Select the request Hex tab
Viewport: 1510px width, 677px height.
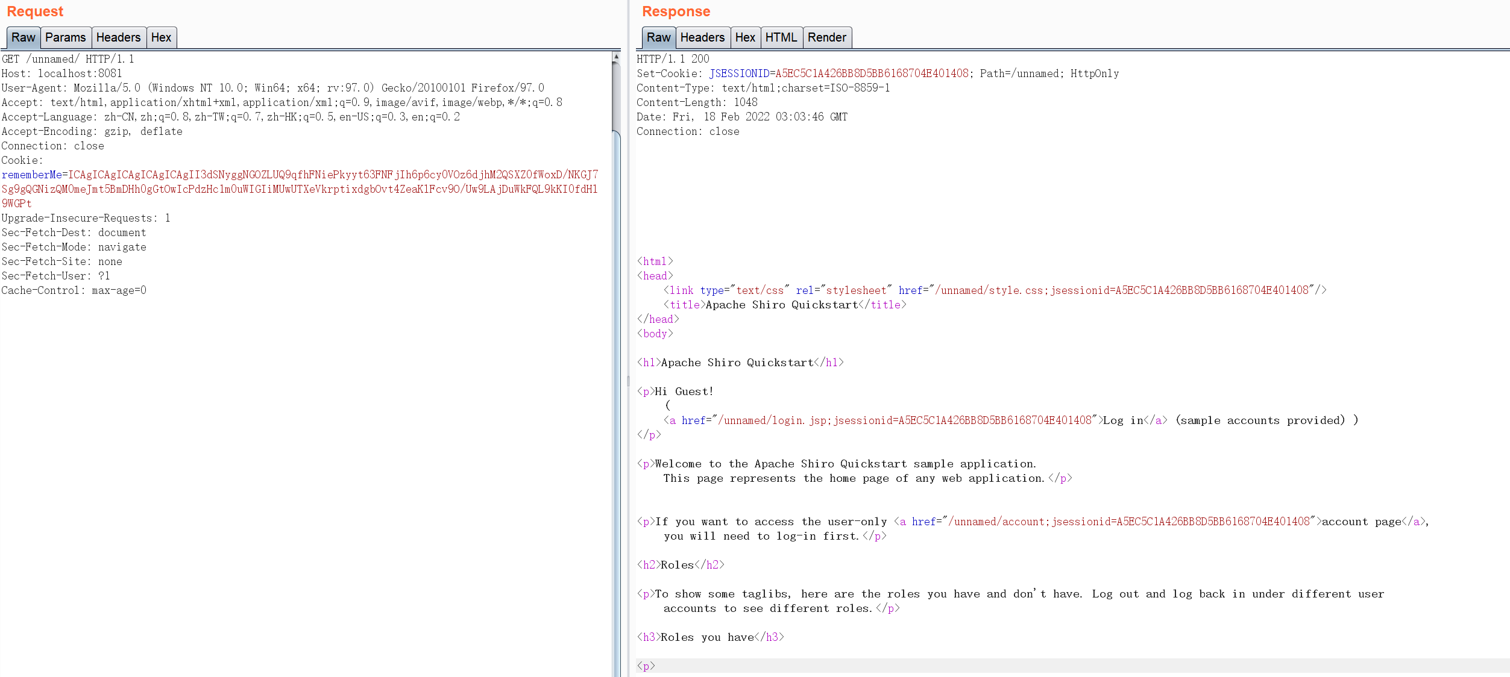(x=161, y=37)
